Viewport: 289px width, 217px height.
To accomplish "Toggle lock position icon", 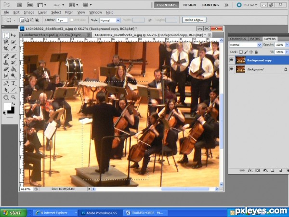I will [251, 52].
